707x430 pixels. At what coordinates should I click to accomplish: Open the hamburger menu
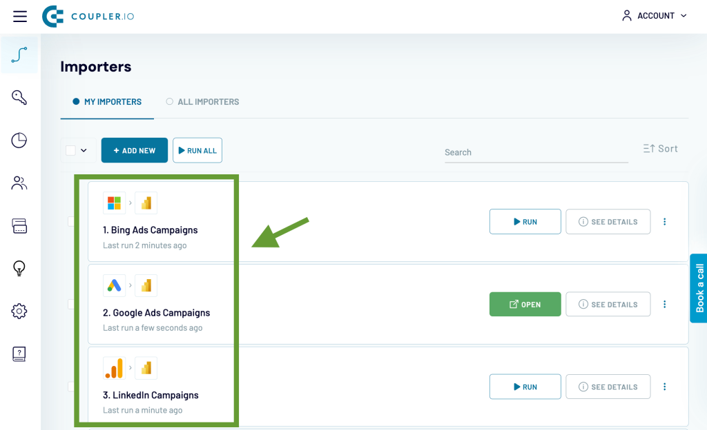click(20, 17)
